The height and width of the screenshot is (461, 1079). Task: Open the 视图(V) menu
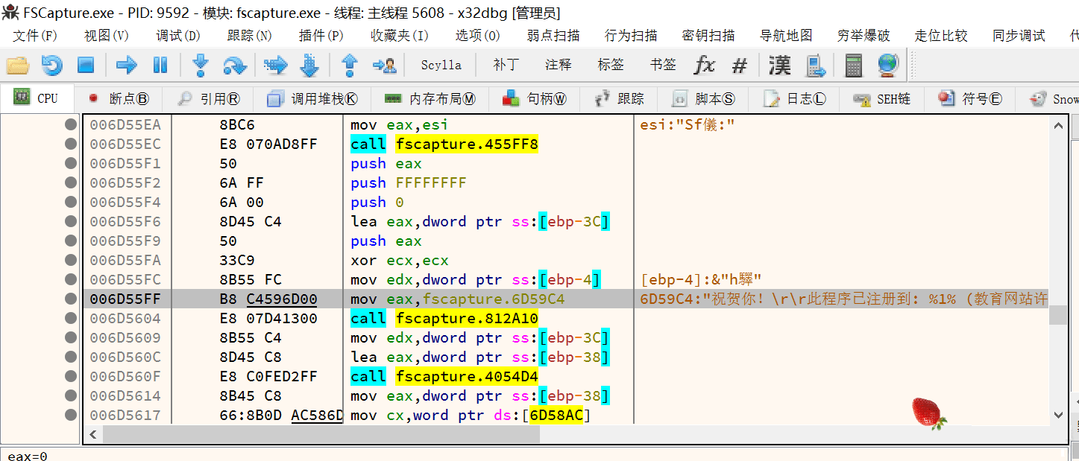[107, 36]
